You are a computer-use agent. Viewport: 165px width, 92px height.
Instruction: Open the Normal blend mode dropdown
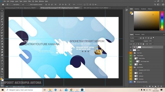[136, 41]
